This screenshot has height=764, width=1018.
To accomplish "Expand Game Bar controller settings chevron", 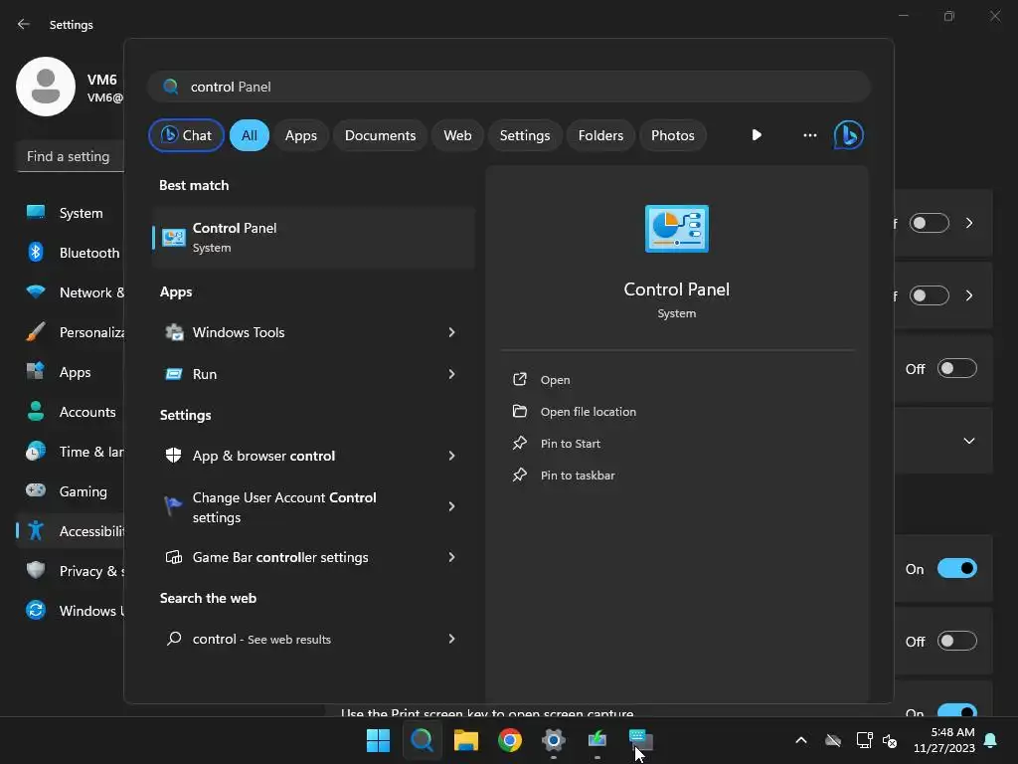I will click(452, 557).
